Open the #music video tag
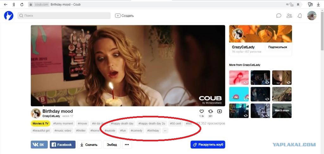This screenshot has width=324, height=154. [x=63, y=131]
